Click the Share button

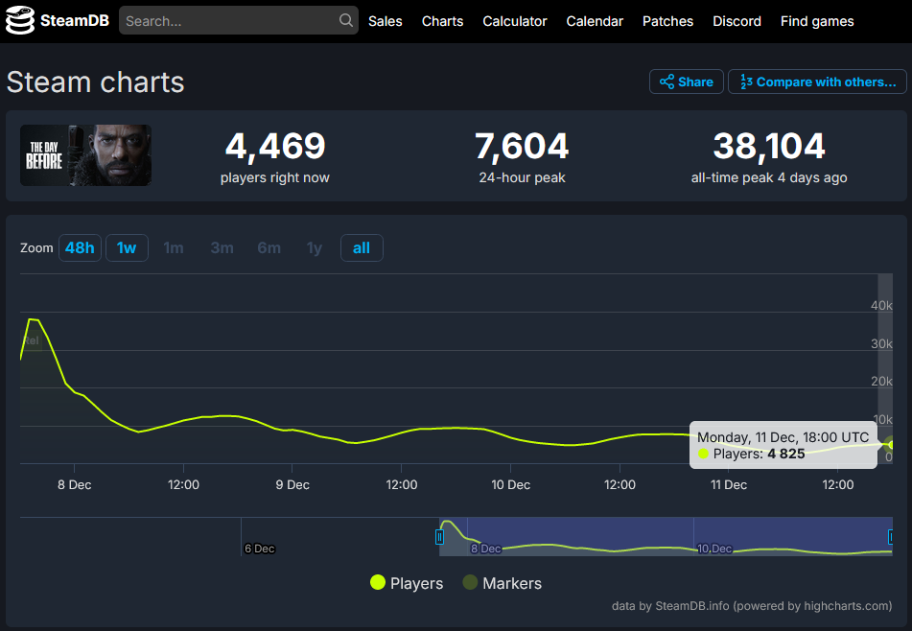(x=687, y=82)
